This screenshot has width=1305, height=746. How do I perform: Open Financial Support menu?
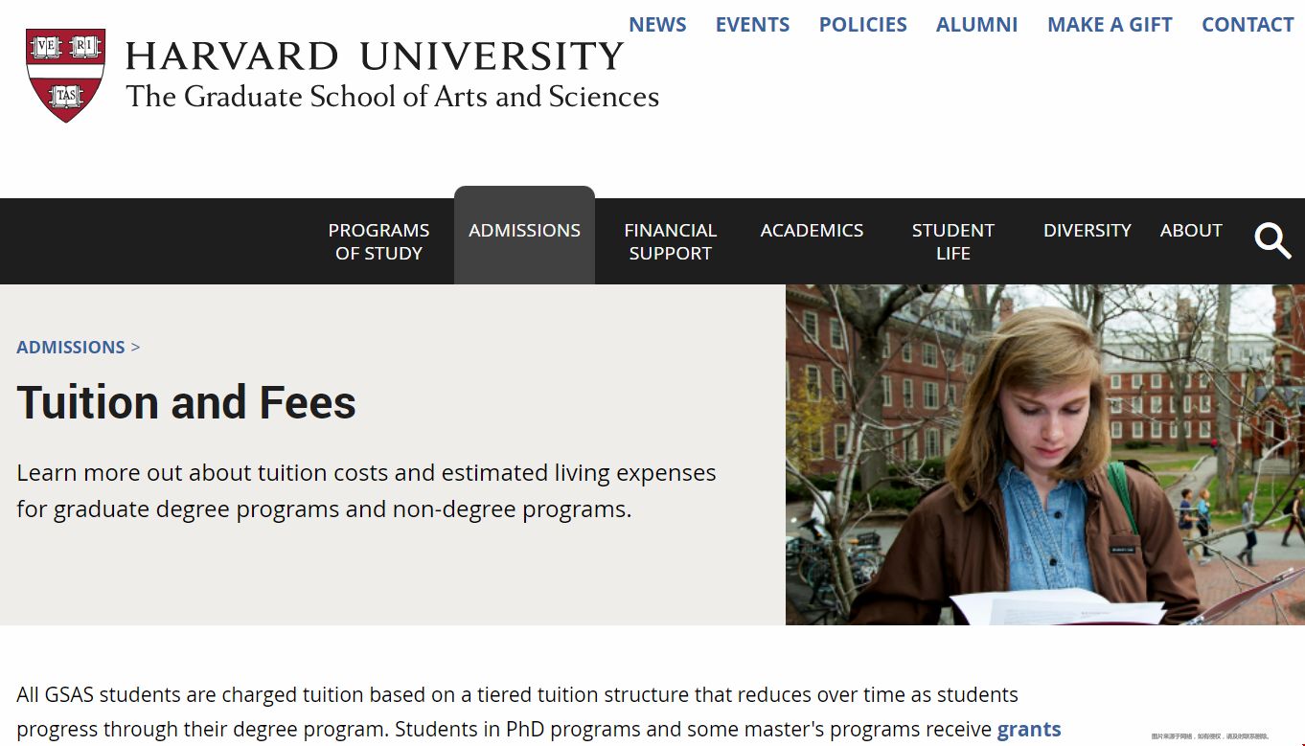[670, 241]
